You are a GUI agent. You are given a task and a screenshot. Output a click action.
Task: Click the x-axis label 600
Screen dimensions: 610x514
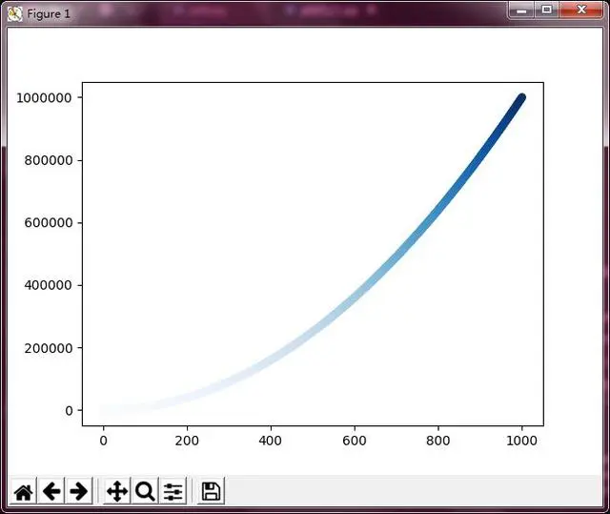coord(354,441)
